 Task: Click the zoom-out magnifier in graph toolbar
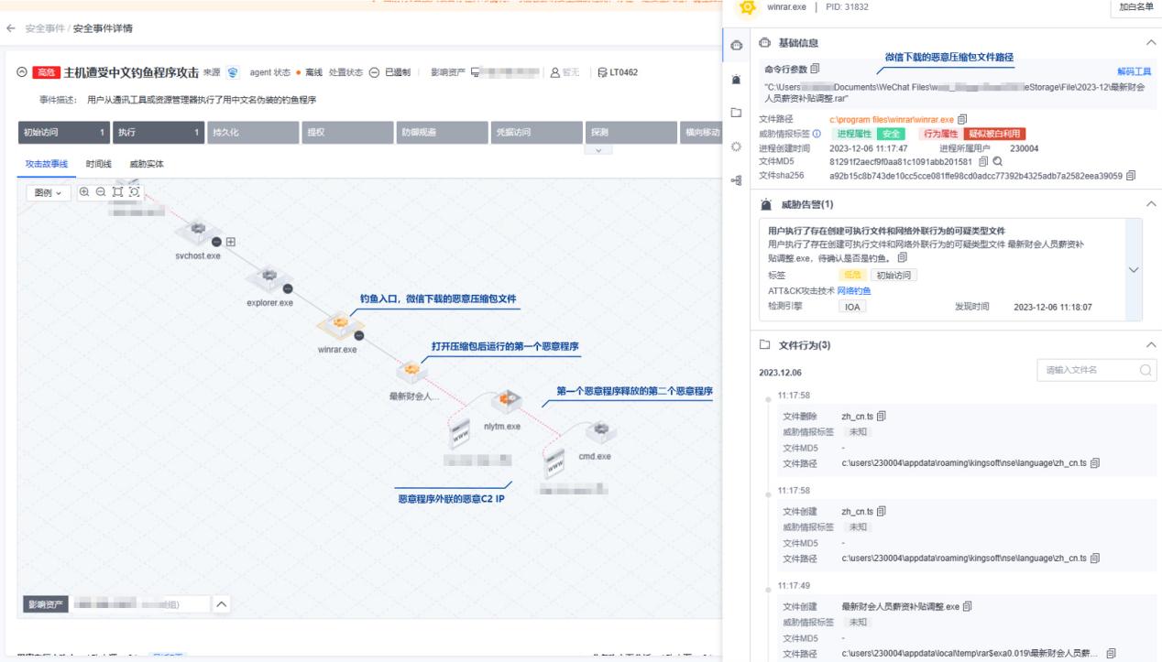tap(101, 193)
